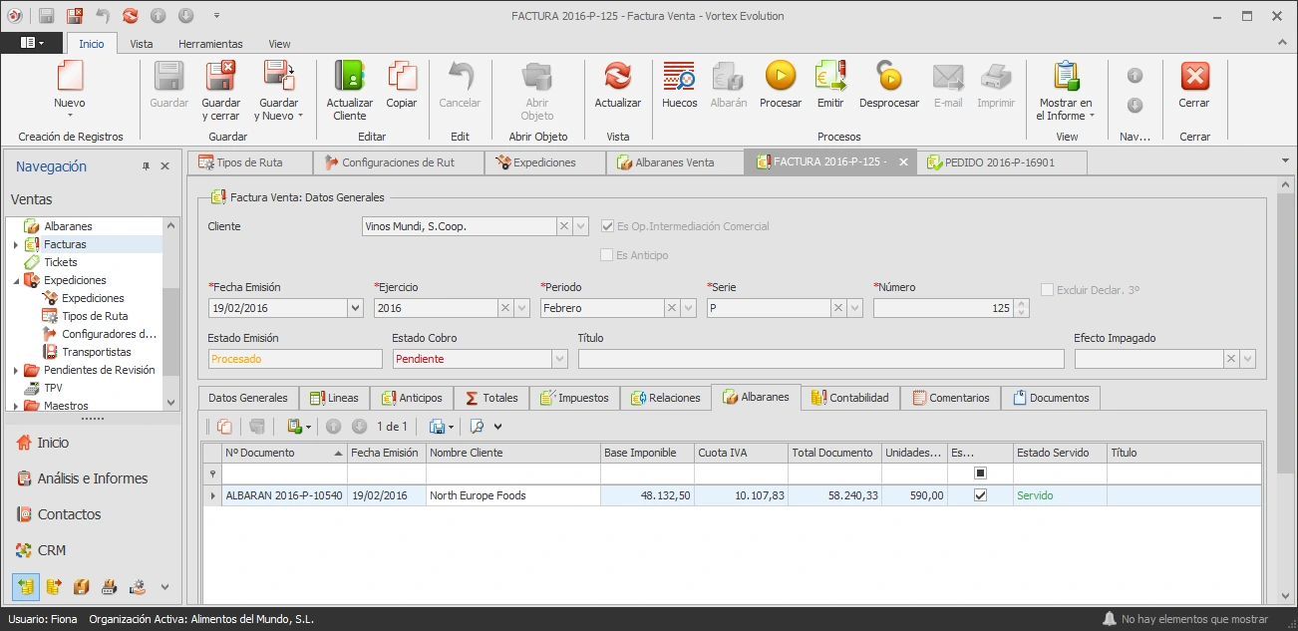The height and width of the screenshot is (631, 1298).
Task: Open the Huecos process icon
Action: click(679, 76)
